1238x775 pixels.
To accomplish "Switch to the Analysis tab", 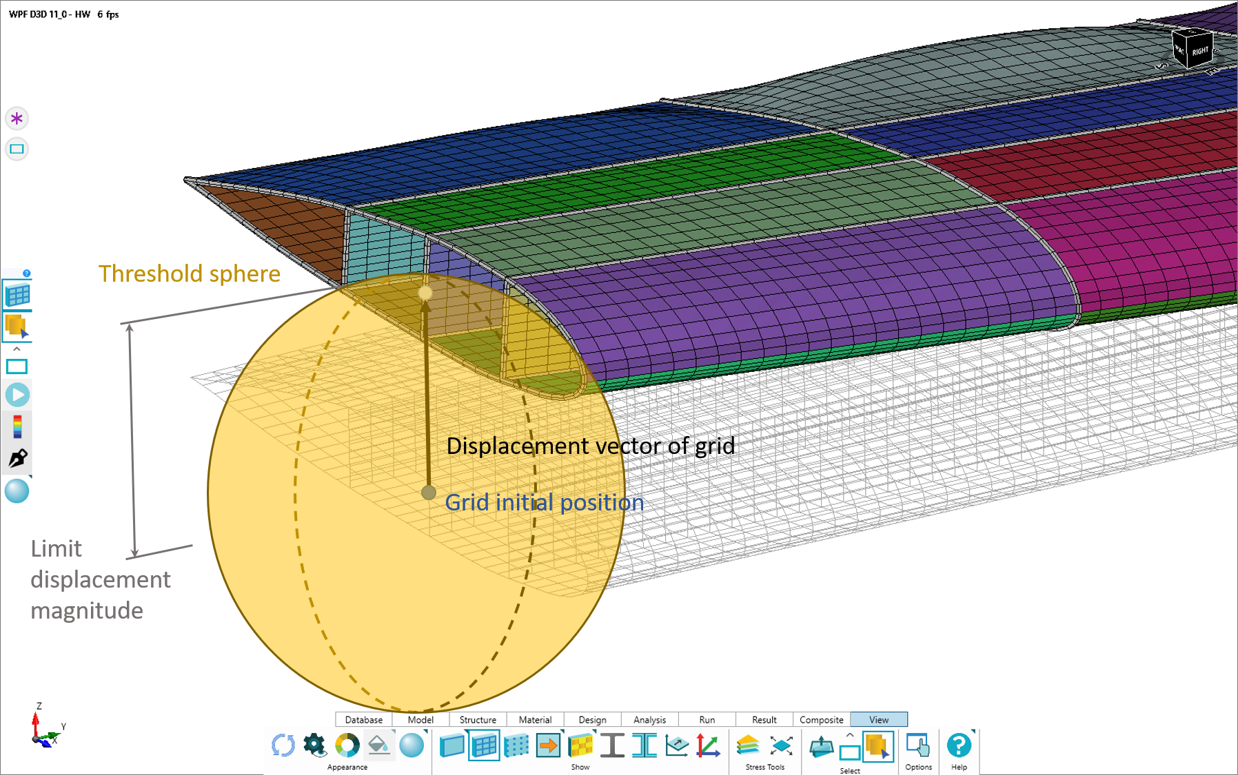I will click(x=649, y=719).
